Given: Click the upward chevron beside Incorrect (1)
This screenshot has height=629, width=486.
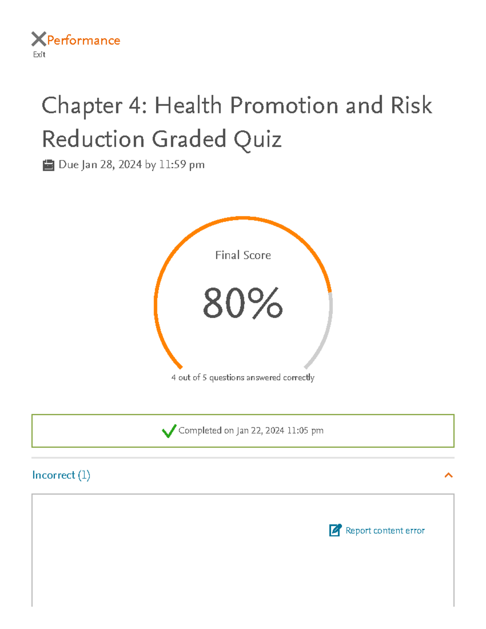Looking at the screenshot, I should coord(448,475).
